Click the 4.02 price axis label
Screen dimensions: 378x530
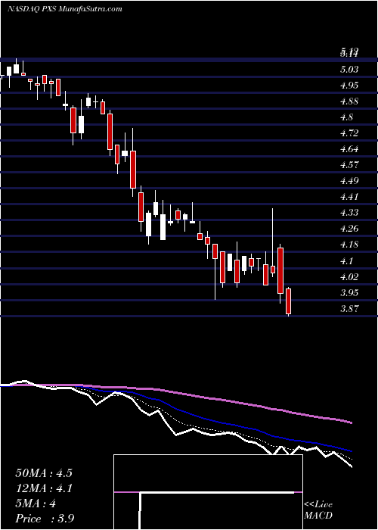349,277
